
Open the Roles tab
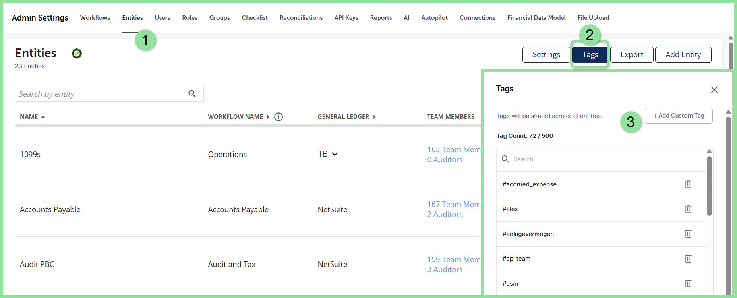tap(190, 18)
